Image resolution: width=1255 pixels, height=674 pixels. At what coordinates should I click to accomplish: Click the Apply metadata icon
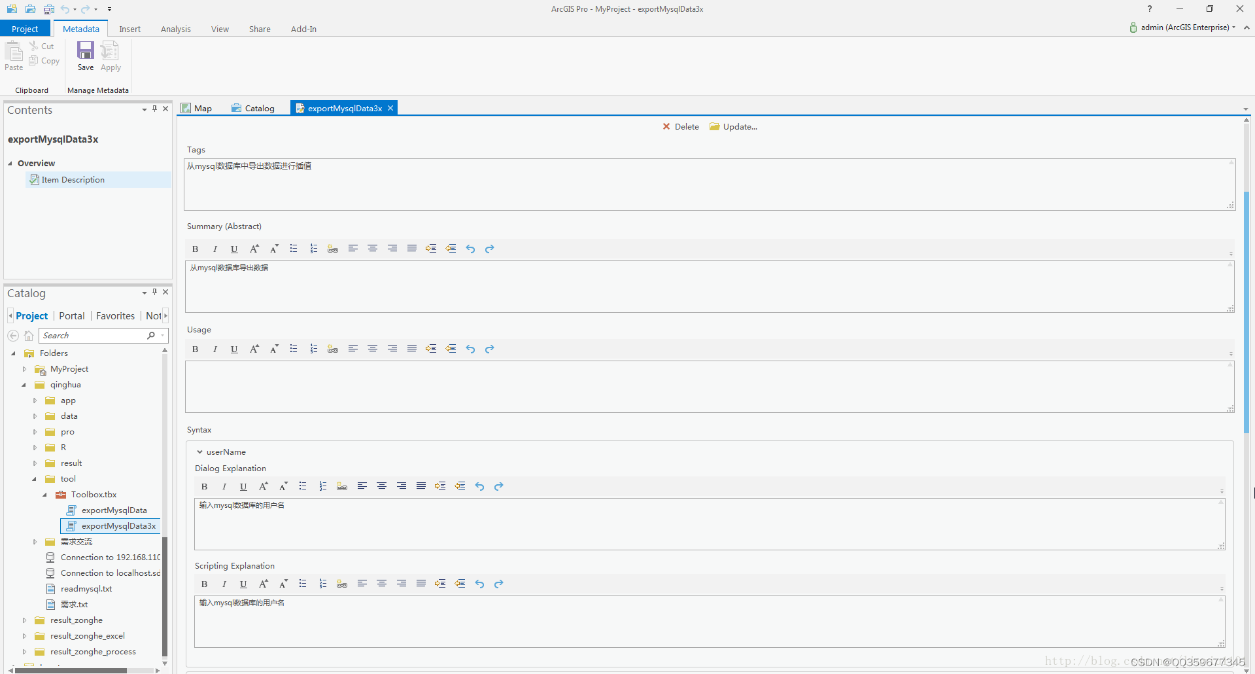coord(111,56)
